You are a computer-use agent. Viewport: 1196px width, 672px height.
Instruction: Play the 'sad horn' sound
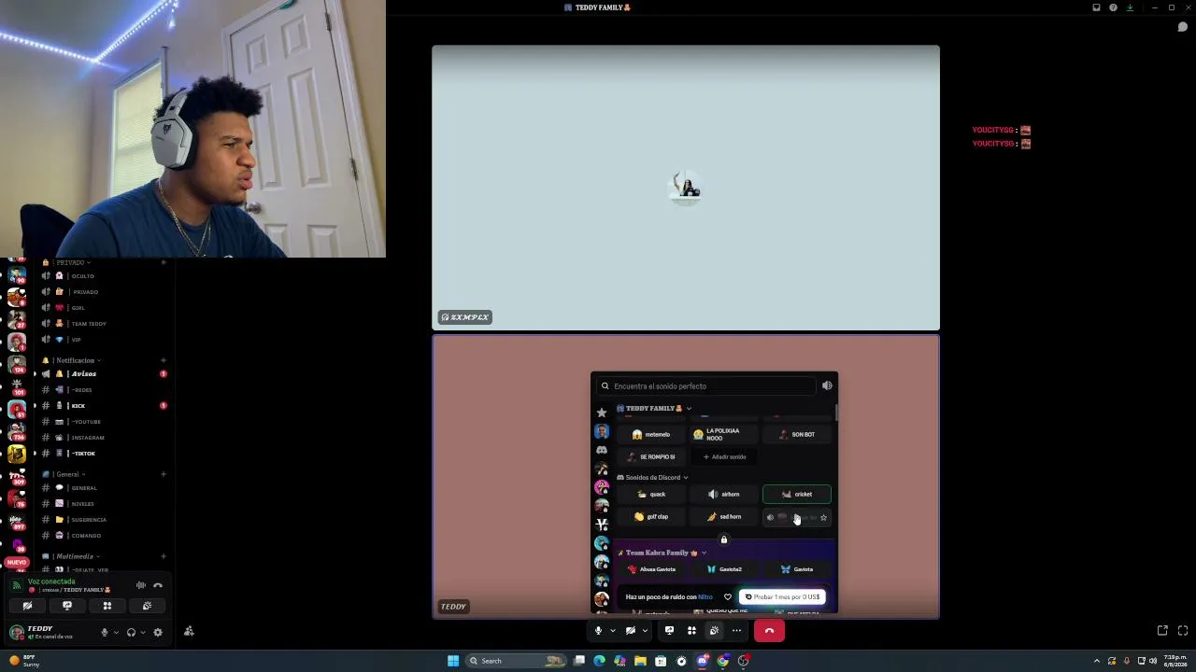pos(723,517)
